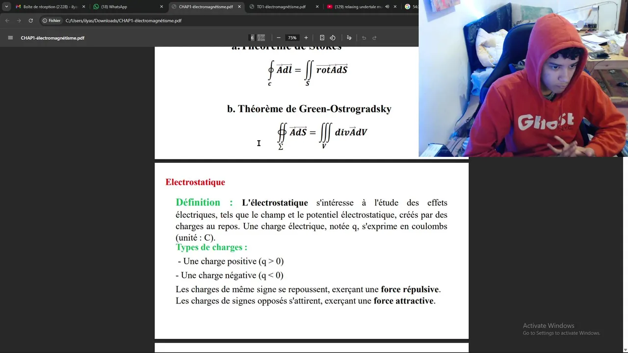Click the redo annotation arrow

[x=374, y=38]
